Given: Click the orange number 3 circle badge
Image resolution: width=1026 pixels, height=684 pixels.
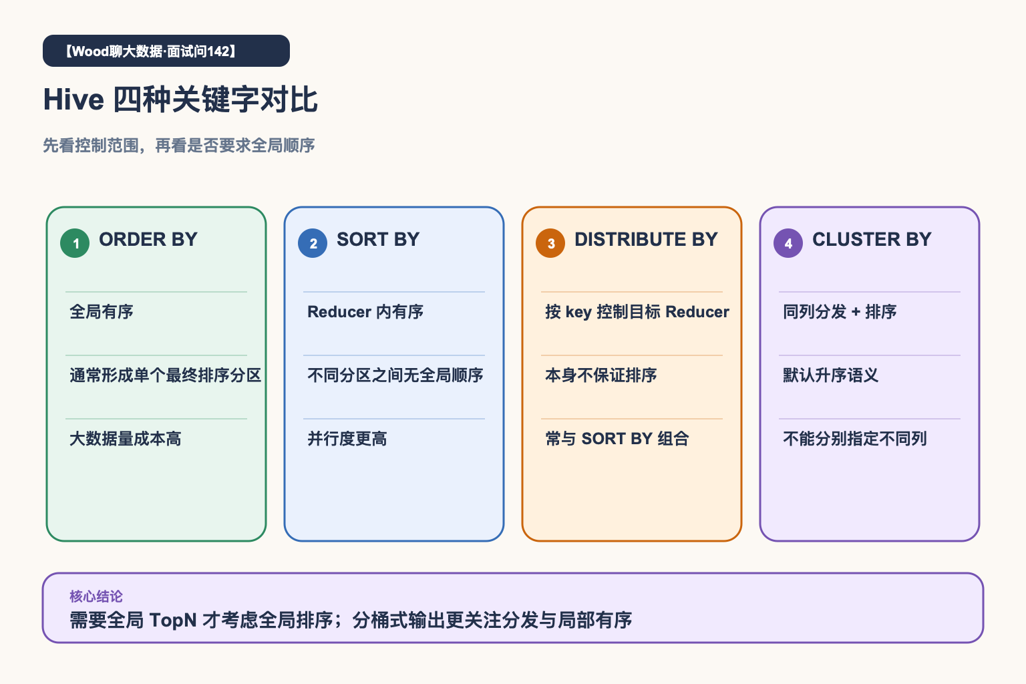Looking at the screenshot, I should pyautogui.click(x=550, y=243).
